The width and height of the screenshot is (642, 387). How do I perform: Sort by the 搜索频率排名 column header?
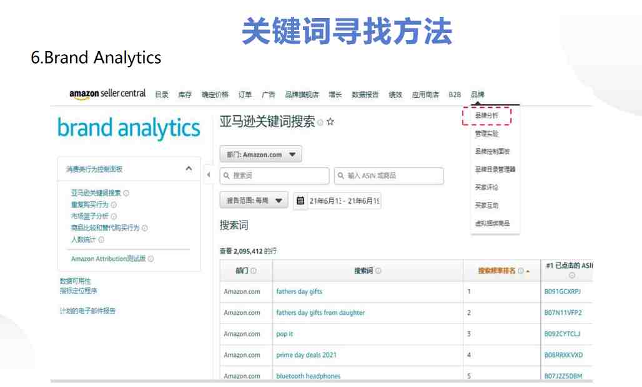pyautogui.click(x=496, y=270)
